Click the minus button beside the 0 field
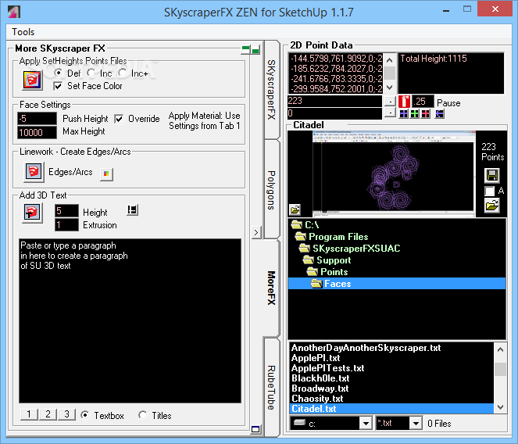Viewport: 518px width, 444px height. tap(390, 113)
